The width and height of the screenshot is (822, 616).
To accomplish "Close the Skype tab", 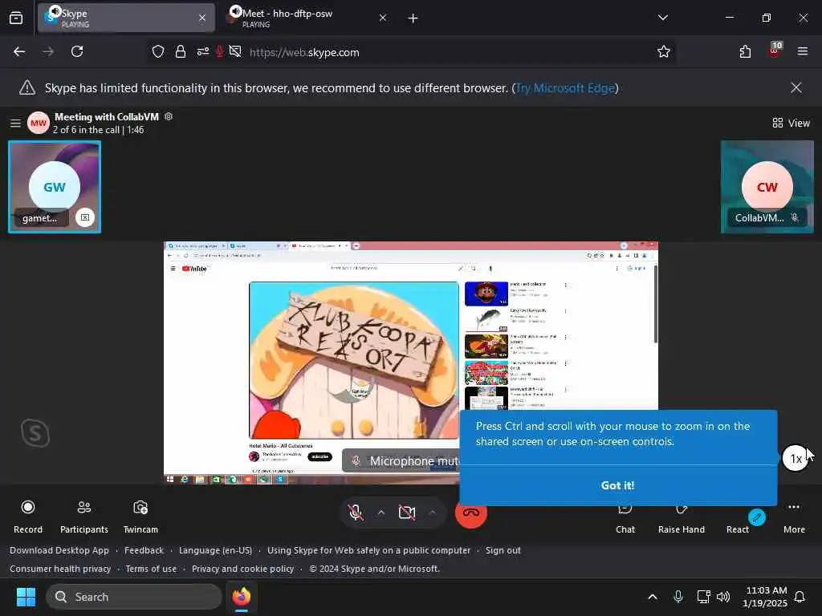I will click(x=202, y=18).
